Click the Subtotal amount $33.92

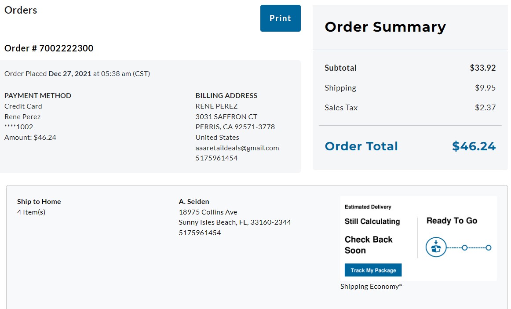tap(483, 68)
